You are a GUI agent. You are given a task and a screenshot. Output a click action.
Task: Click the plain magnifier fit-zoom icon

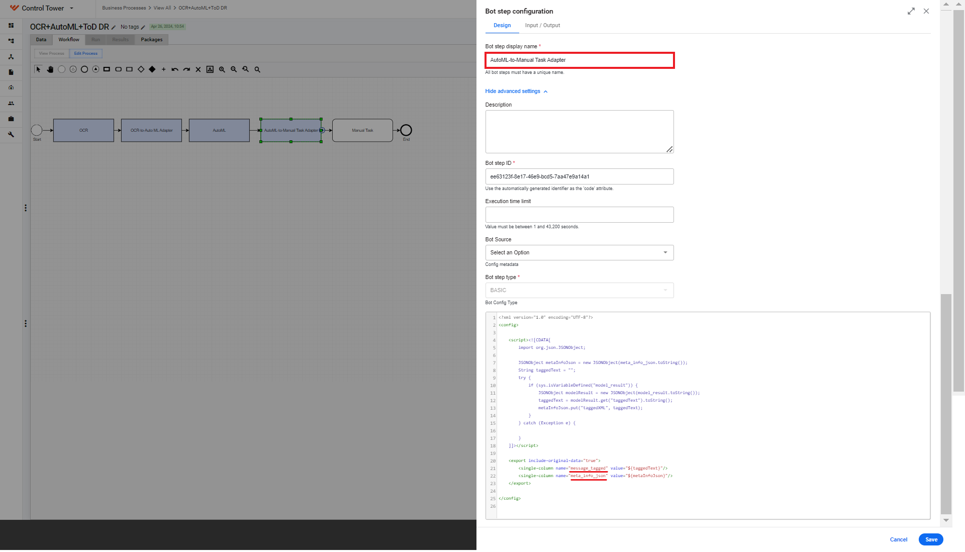pos(257,69)
